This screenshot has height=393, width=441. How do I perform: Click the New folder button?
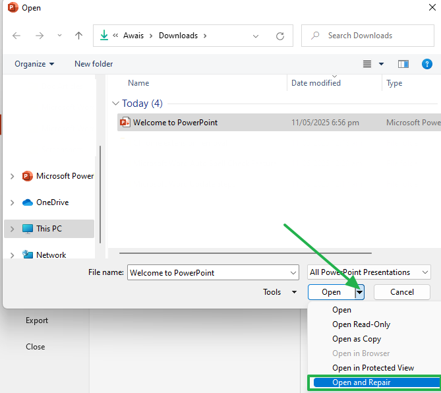[x=94, y=64]
